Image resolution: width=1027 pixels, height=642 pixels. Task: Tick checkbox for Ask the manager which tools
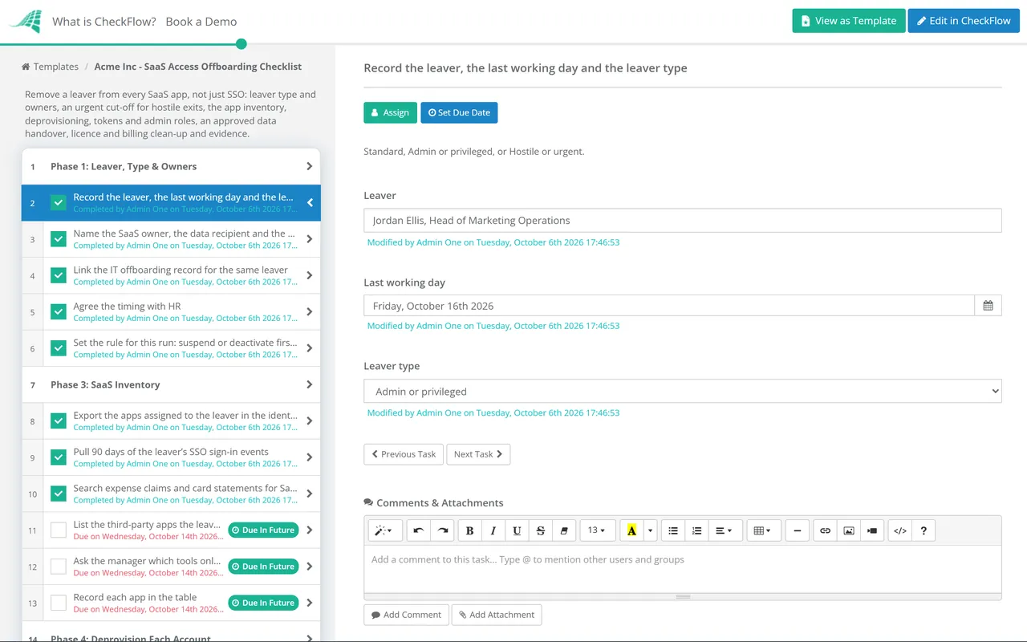coord(59,567)
